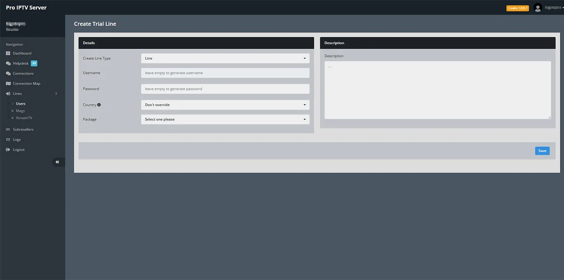
Task: Expand the Lines menu chevron
Action: 56,94
